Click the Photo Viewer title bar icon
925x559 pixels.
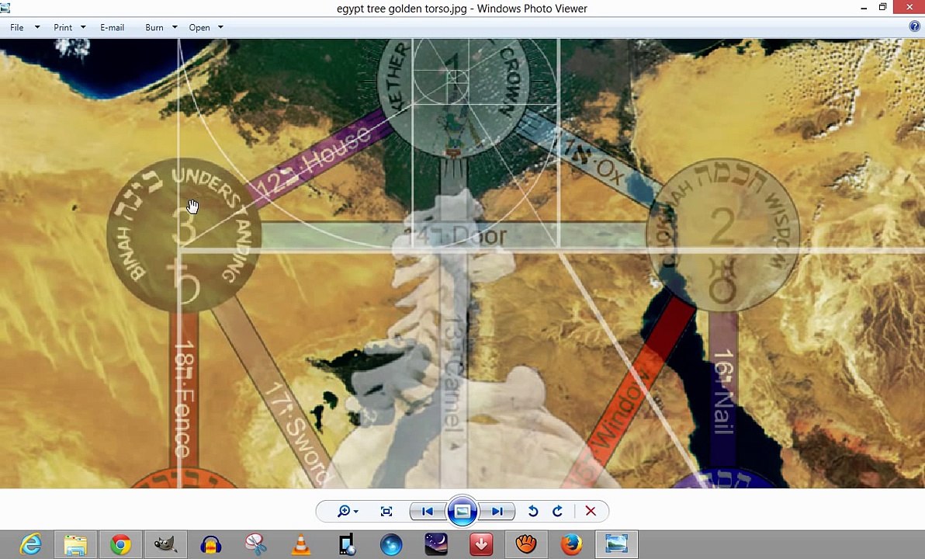[x=5, y=8]
